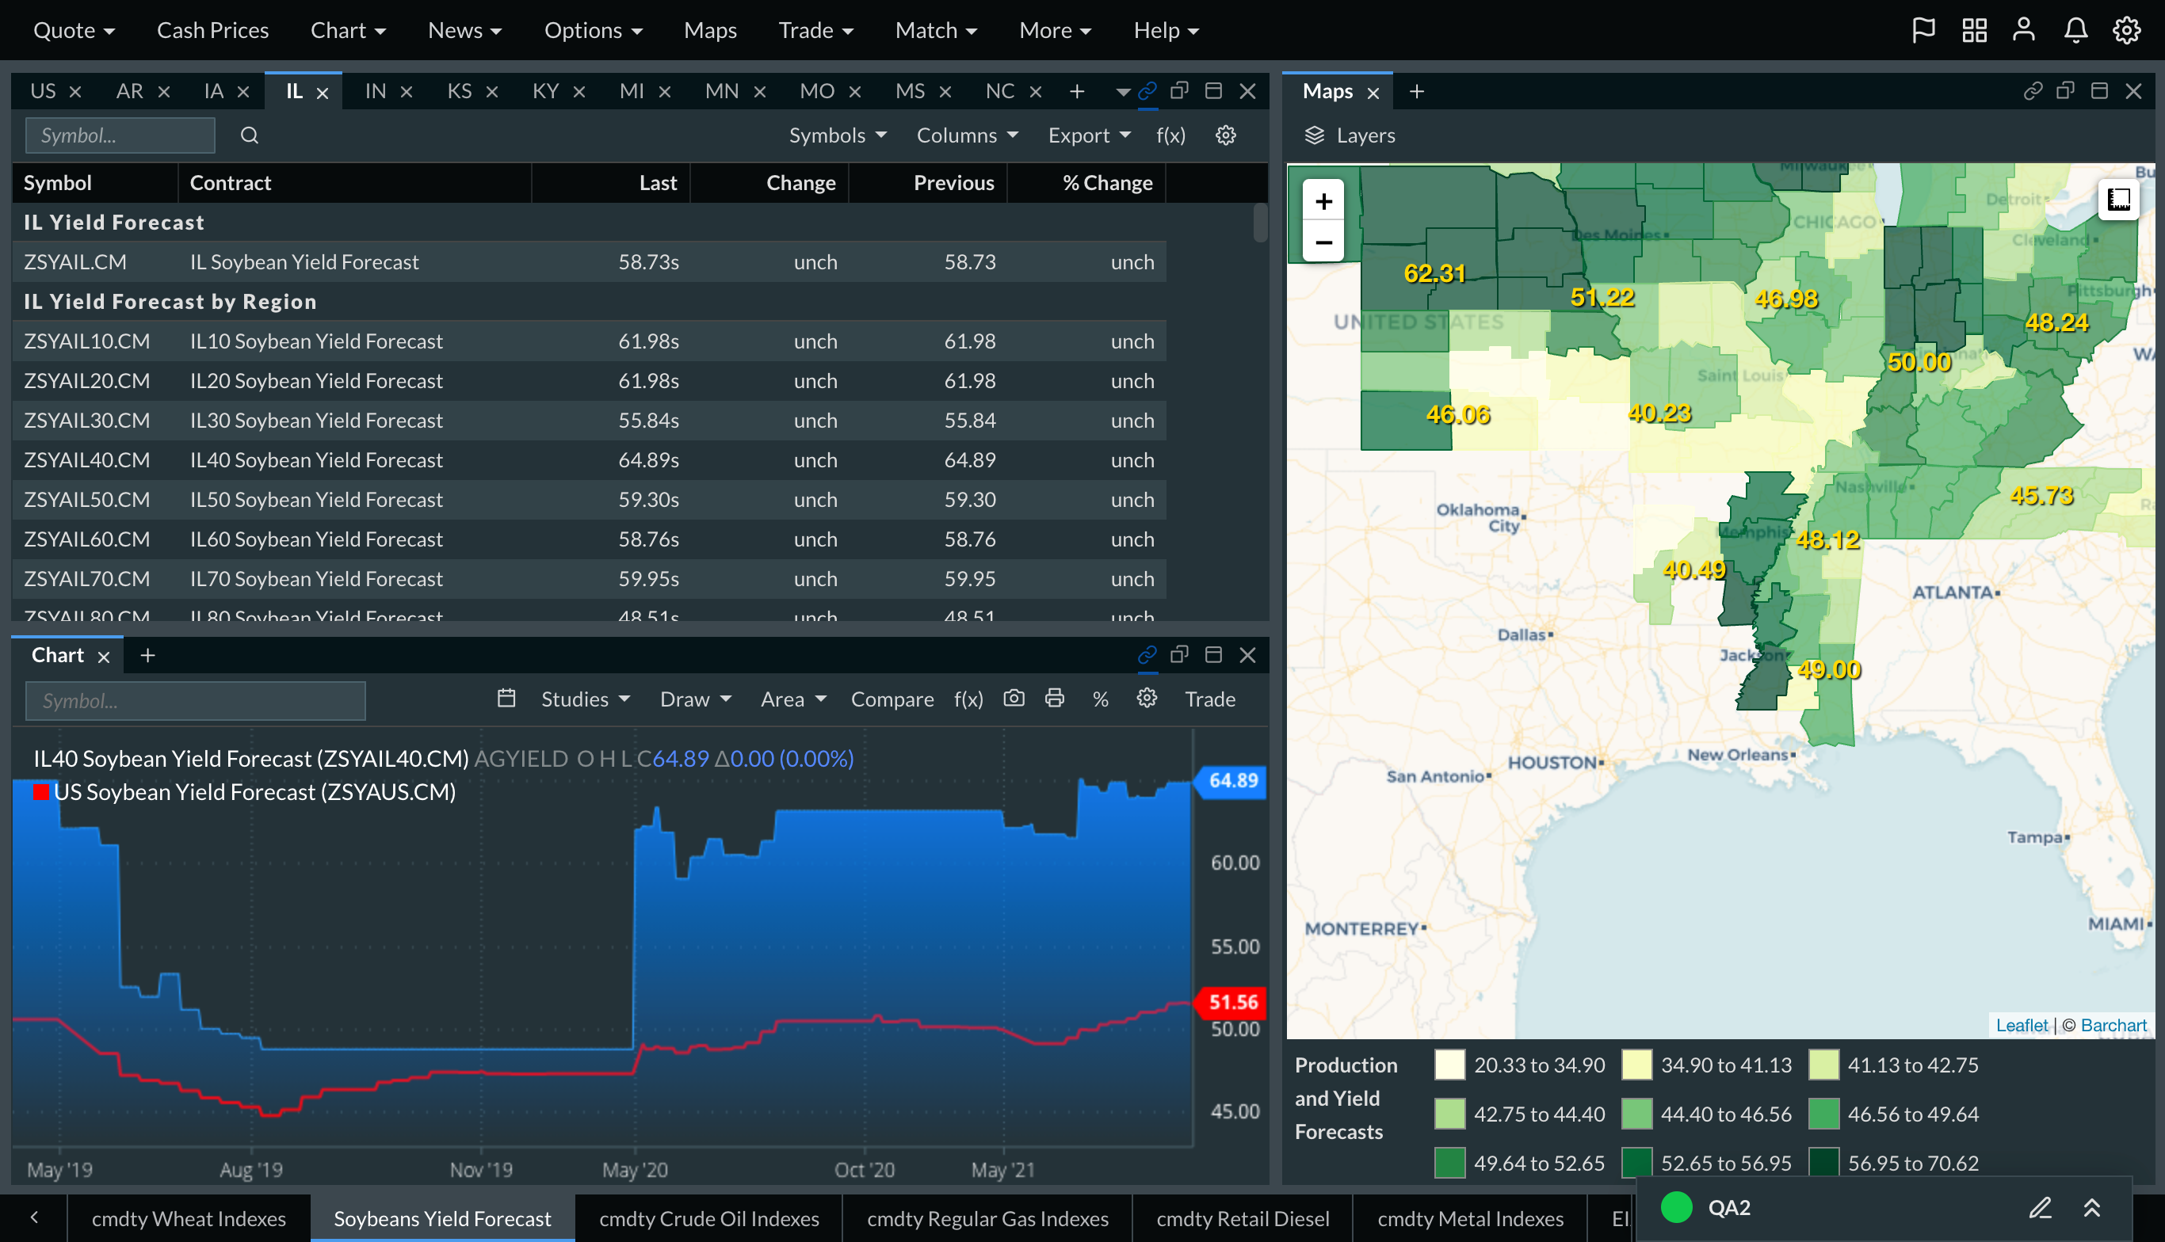Open the Options menu

[593, 31]
